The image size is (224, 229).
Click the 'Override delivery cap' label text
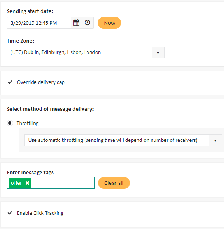coord(41,82)
